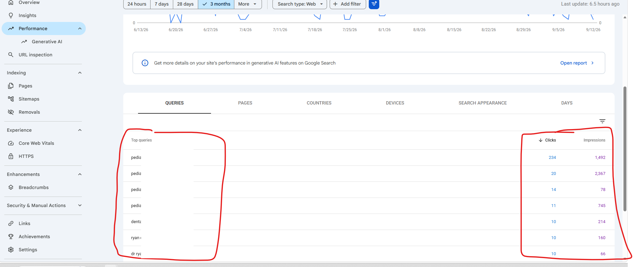Click the Last update status text
Image resolution: width=633 pixels, height=267 pixels.
click(590, 4)
